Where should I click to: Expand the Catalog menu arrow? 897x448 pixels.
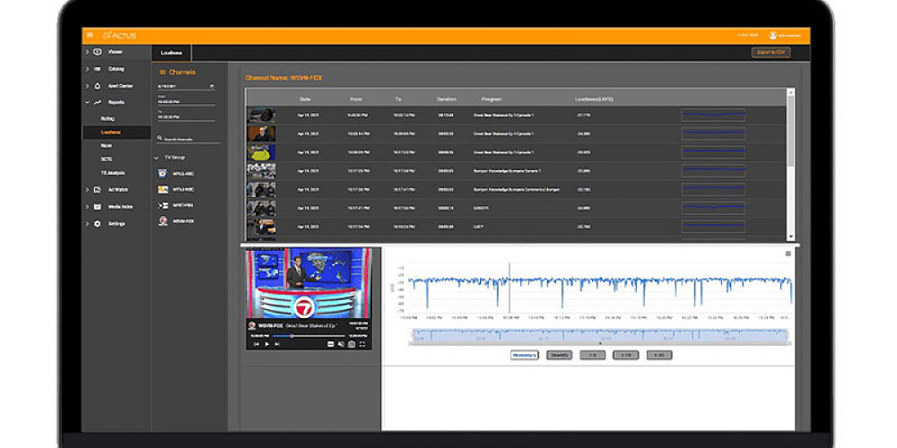point(87,69)
